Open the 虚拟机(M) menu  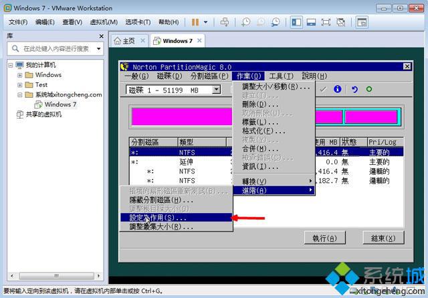pyautogui.click(x=104, y=22)
